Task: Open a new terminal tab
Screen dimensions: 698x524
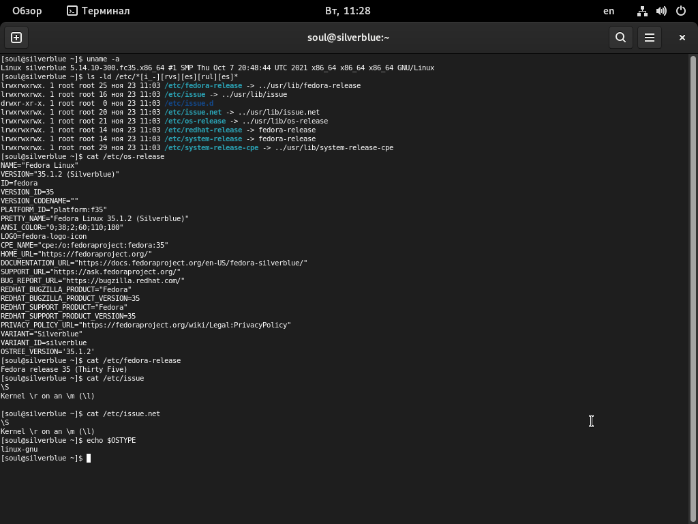Action: (16, 38)
